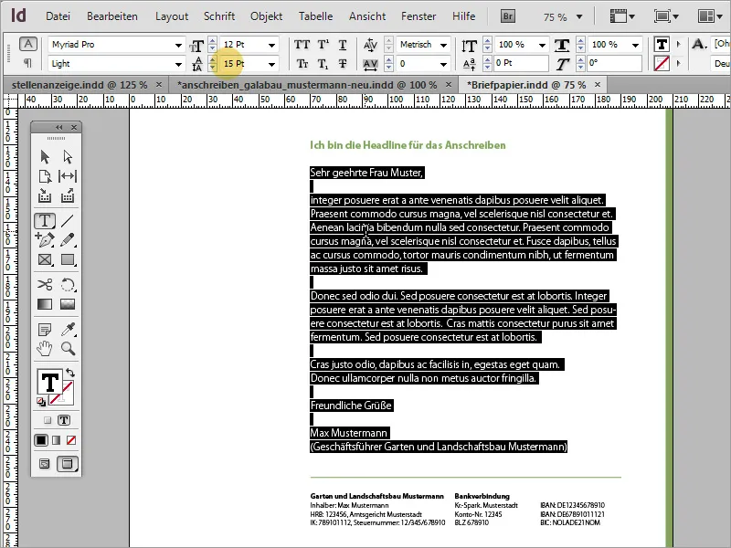
Task: Open the 15 Pt leading dropdown
Action: (271, 64)
